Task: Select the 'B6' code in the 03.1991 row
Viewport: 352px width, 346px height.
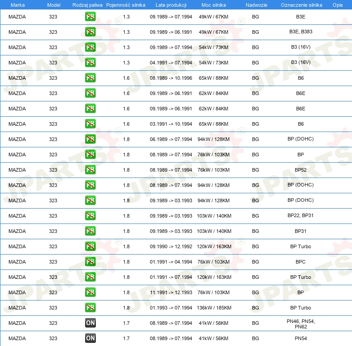Action: 301,124
